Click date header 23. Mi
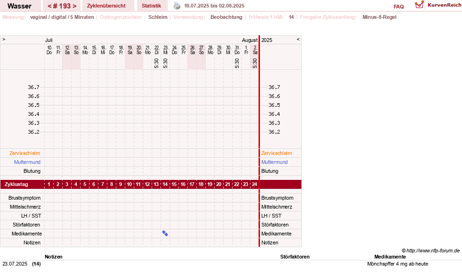This screenshot has height=275, width=462. tap(166, 50)
